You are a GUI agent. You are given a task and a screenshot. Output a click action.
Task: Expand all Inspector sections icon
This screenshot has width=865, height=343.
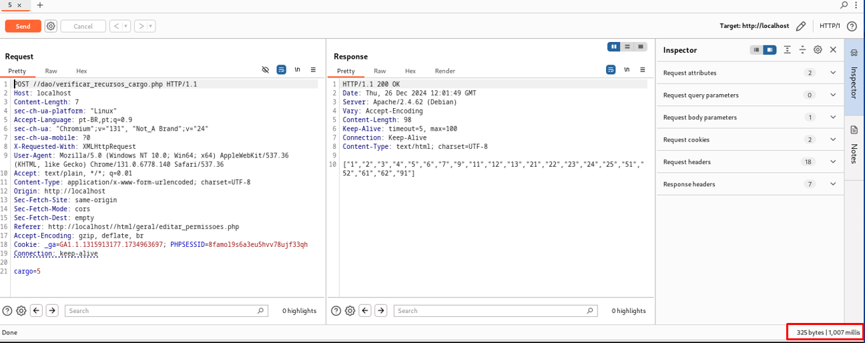[788, 49]
